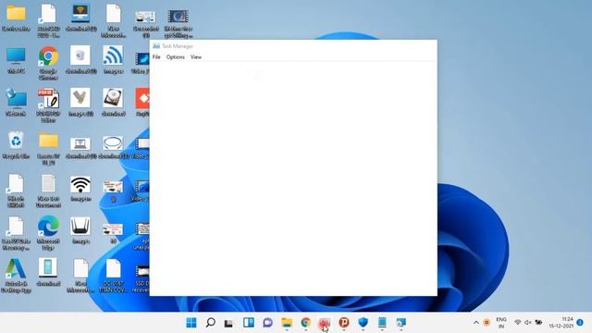Image resolution: width=592 pixels, height=333 pixels.
Task: Open the File menu in Task Manager
Action: tap(156, 57)
